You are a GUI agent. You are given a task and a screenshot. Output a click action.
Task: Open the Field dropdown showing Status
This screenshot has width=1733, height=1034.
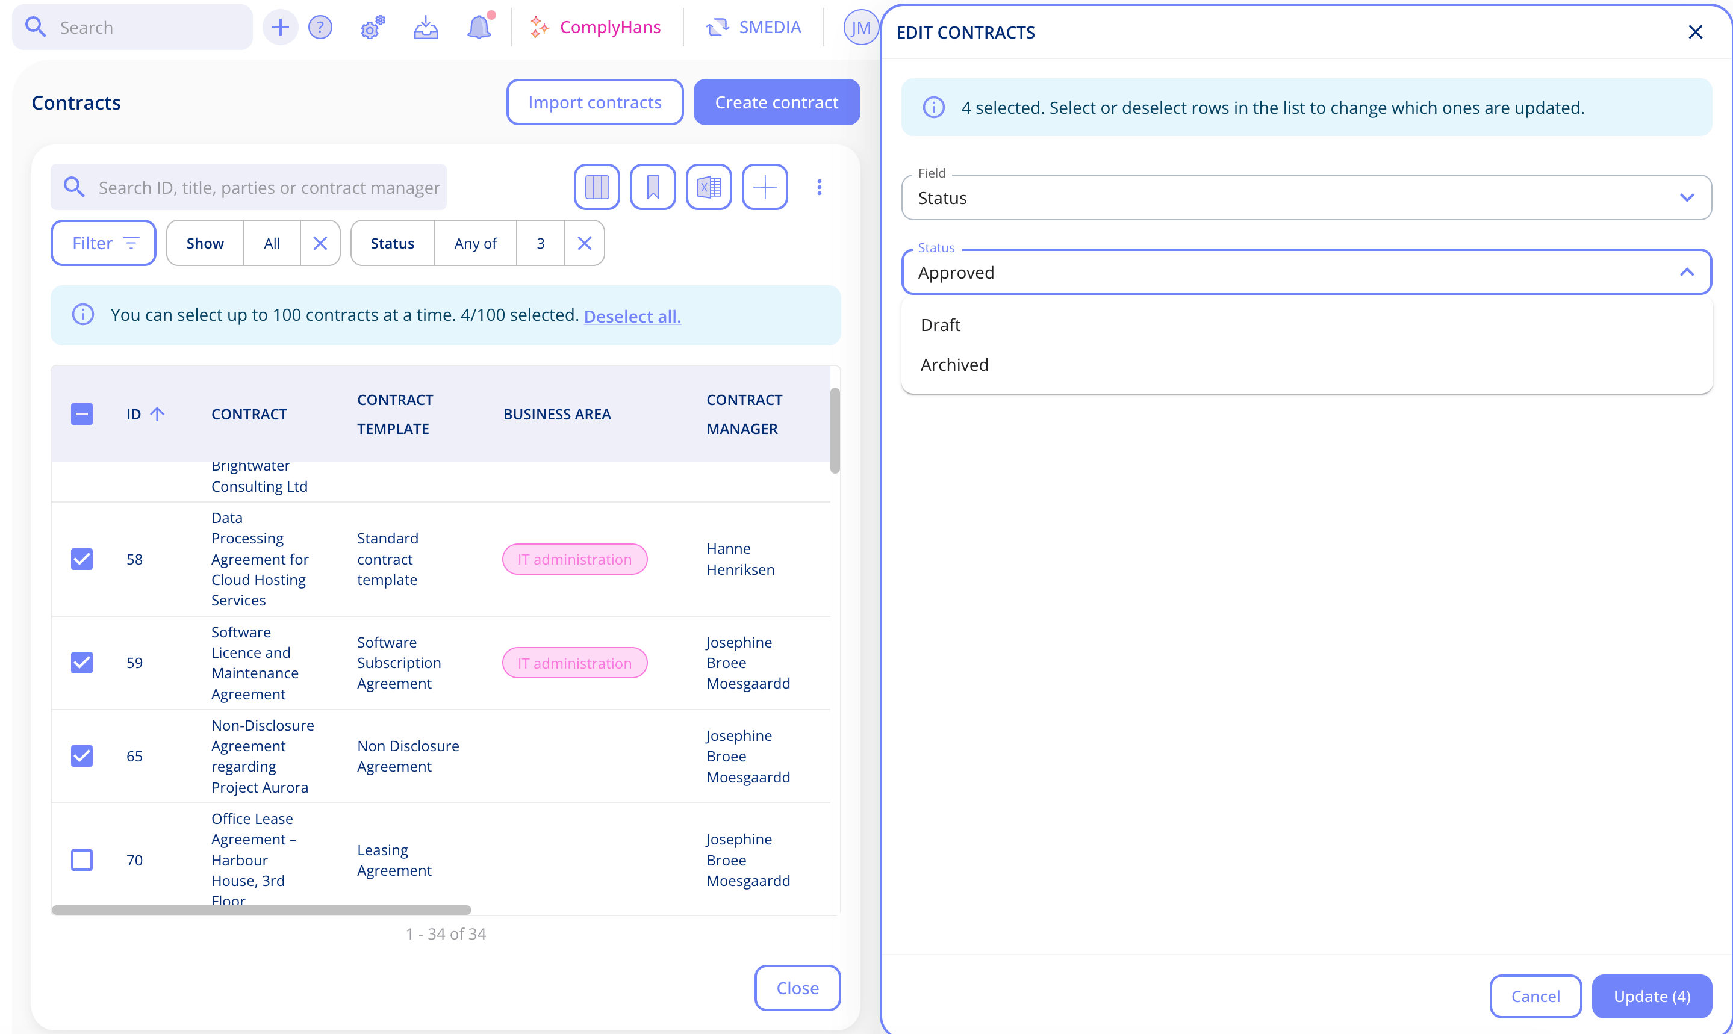click(x=1306, y=198)
